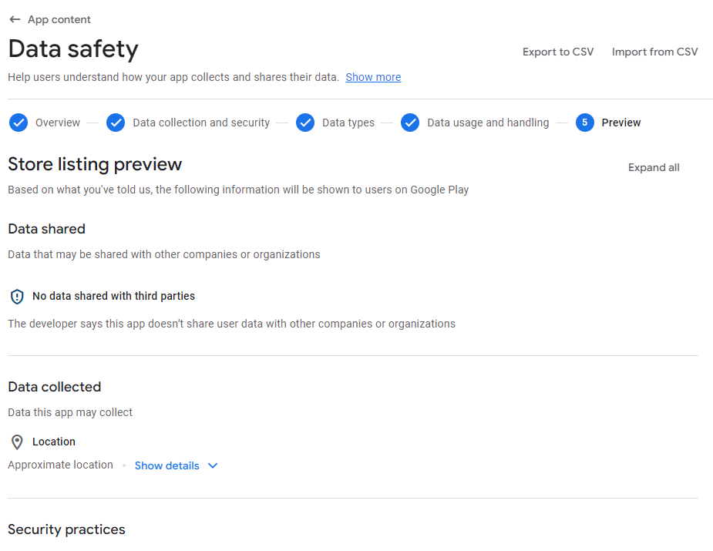Open Data collection and security step
The image size is (713, 551).
coord(201,123)
